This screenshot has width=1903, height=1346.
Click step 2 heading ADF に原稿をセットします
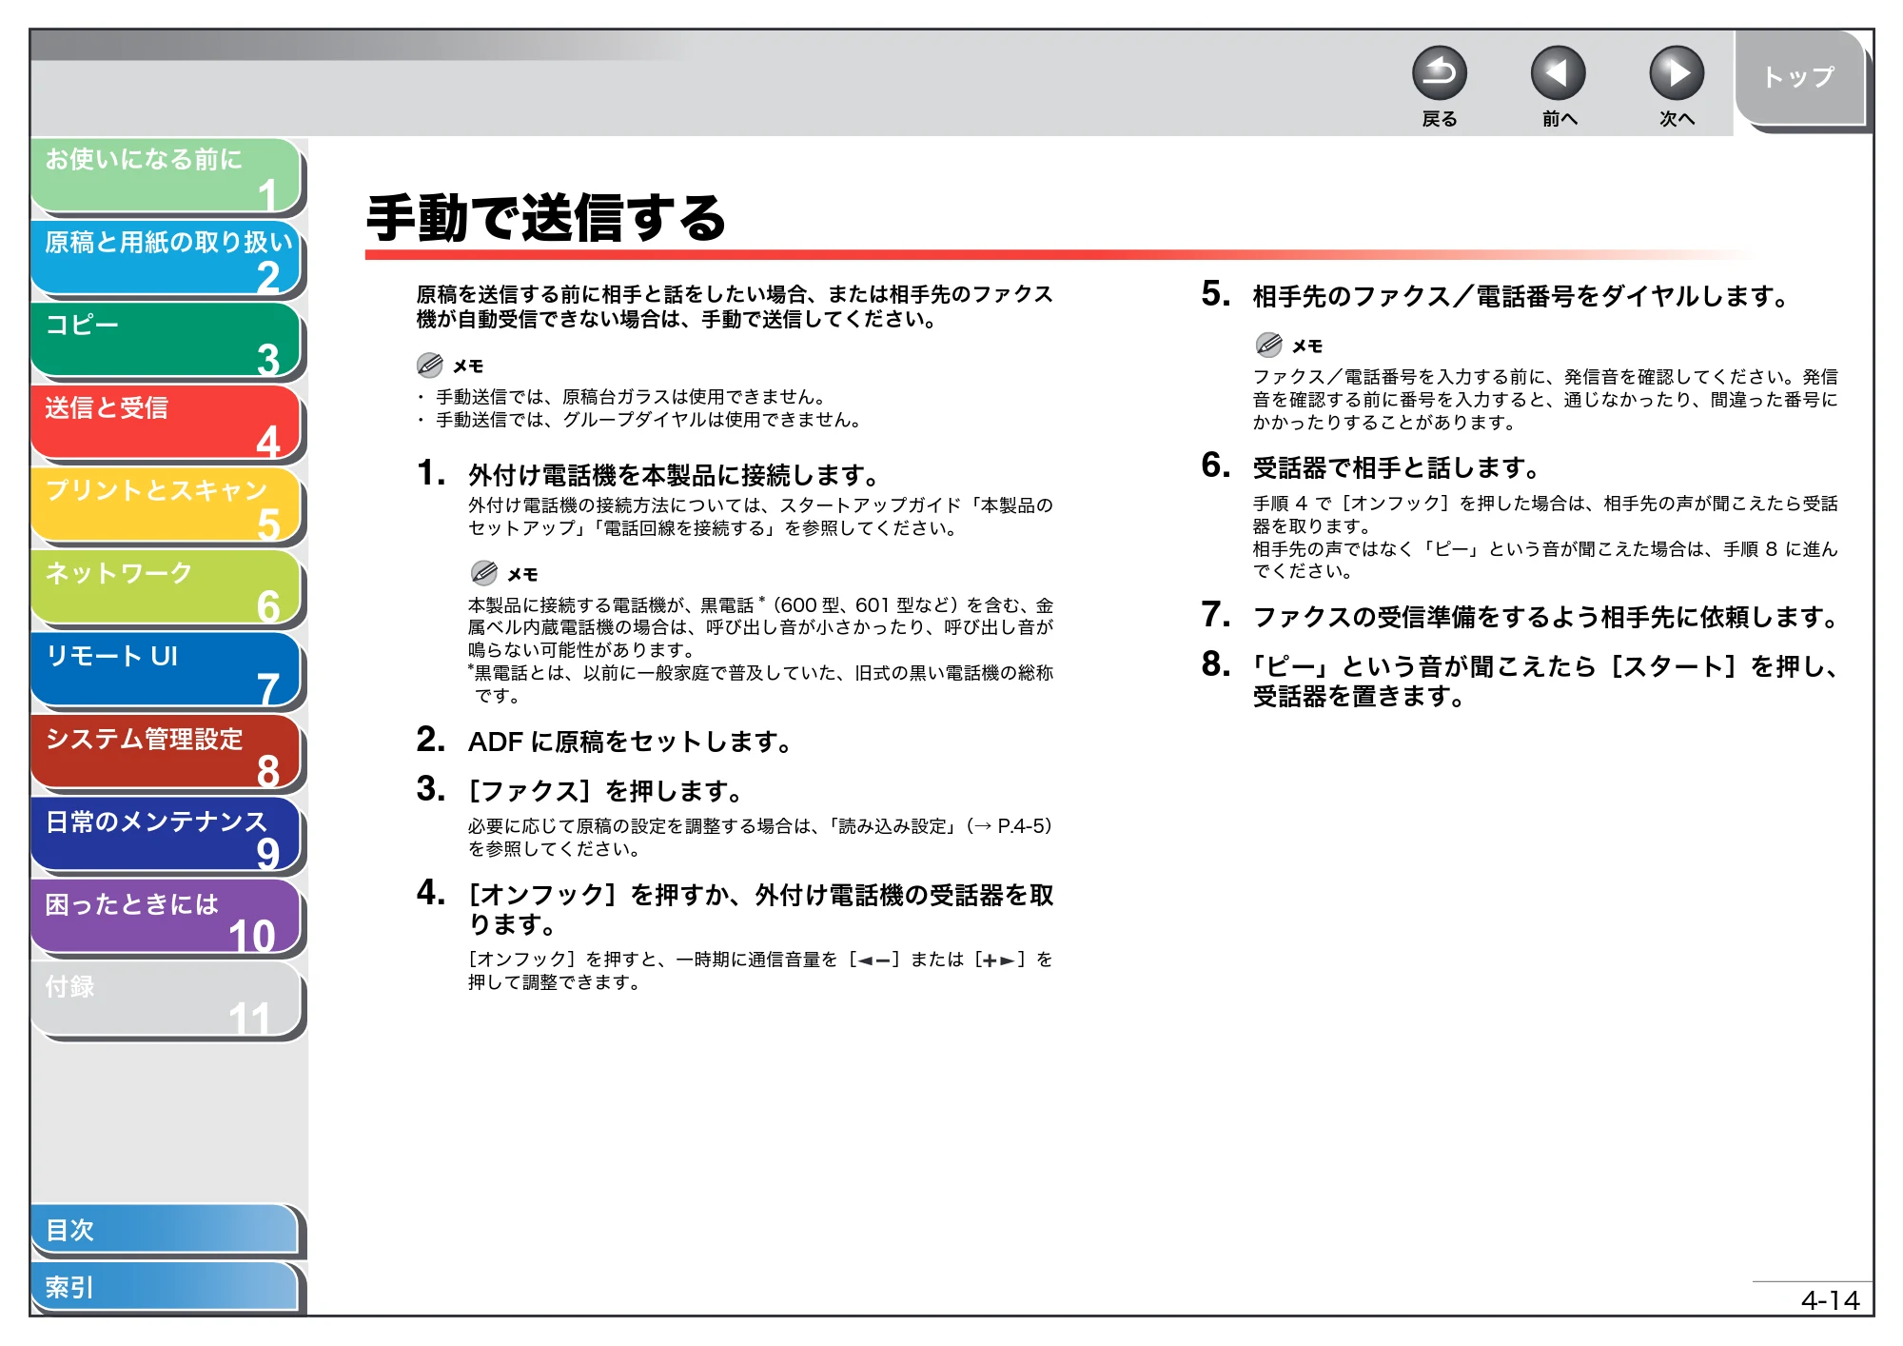(x=630, y=742)
